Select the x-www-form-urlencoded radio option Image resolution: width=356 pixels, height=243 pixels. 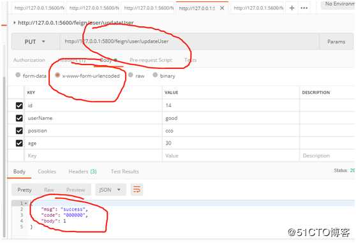point(57,75)
